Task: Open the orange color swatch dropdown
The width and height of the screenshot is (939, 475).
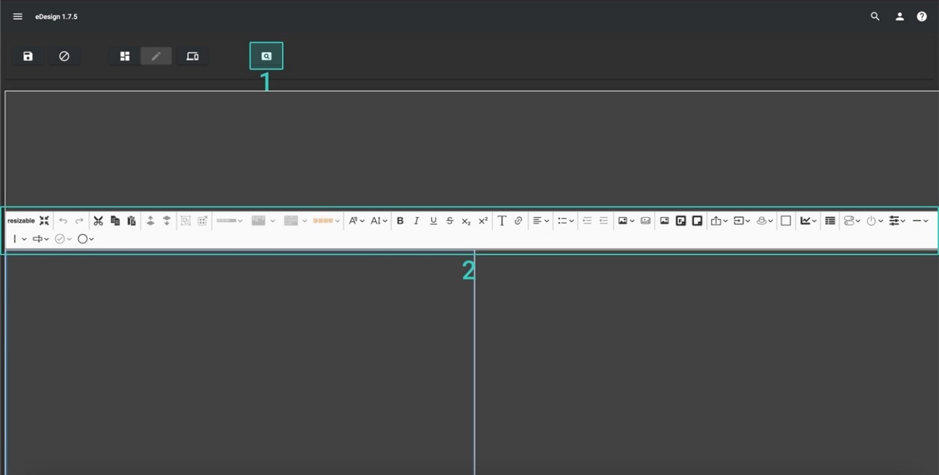Action: click(x=327, y=221)
